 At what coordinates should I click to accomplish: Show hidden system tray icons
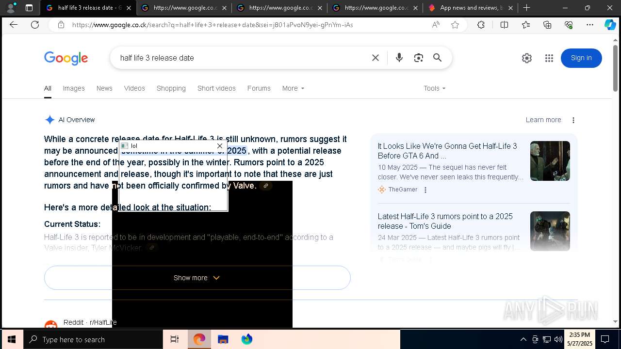click(x=523, y=339)
